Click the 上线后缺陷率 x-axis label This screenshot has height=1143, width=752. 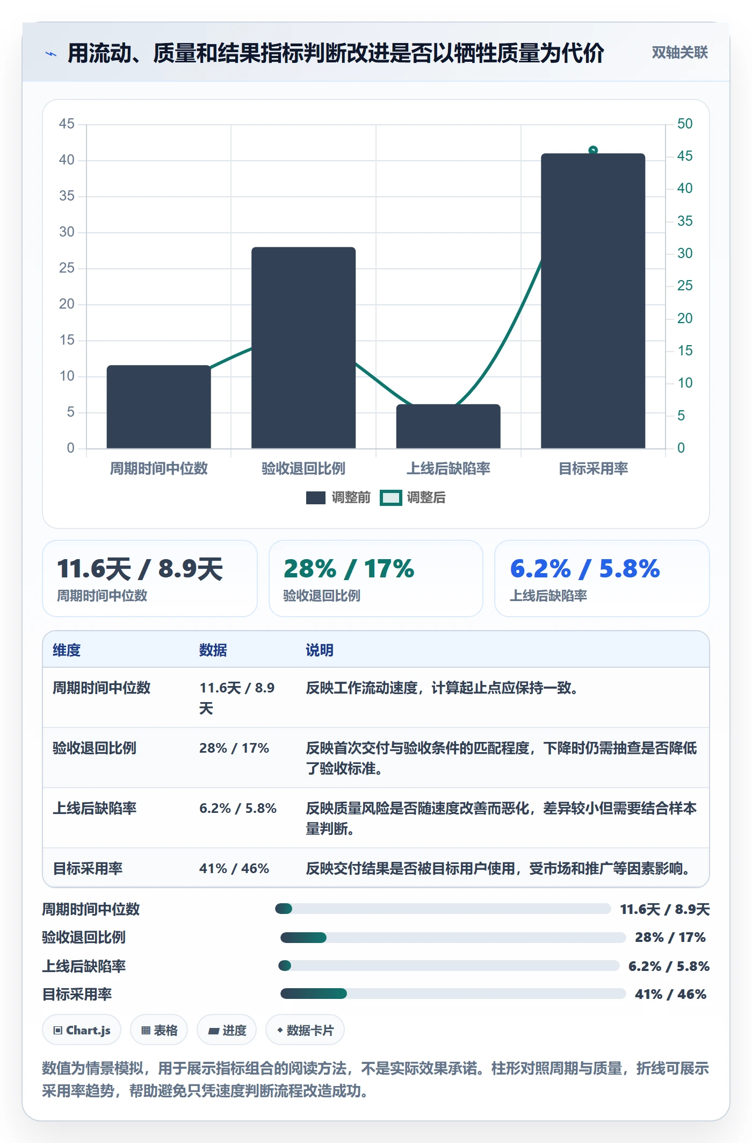[449, 469]
